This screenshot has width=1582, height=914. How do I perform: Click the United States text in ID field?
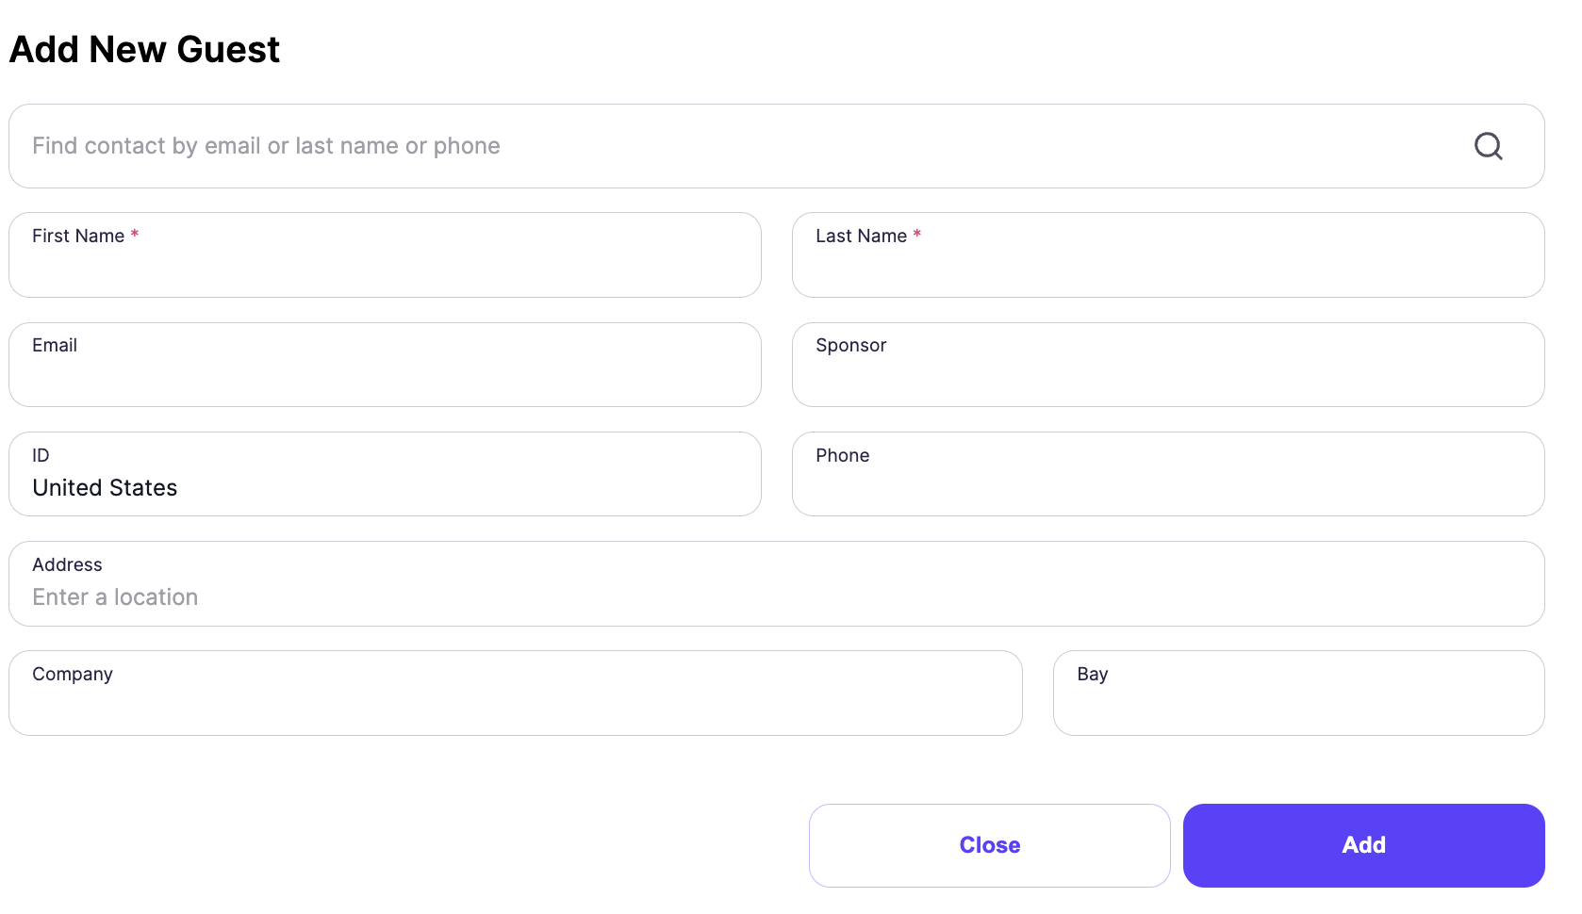click(104, 487)
